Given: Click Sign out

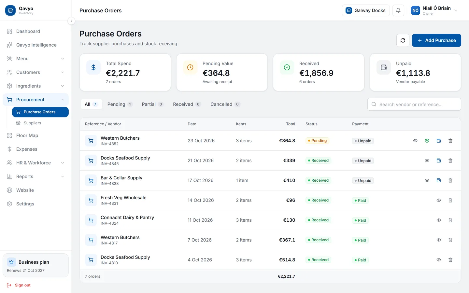Looking at the screenshot, I should coord(19,285).
